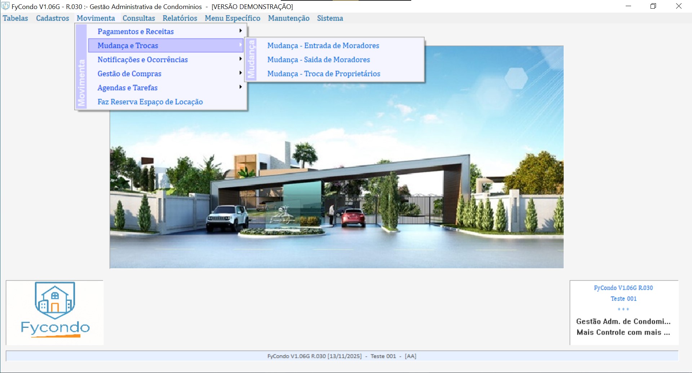Viewport: 692px width, 373px height.
Task: Restore down the application window
Action: tap(653, 6)
